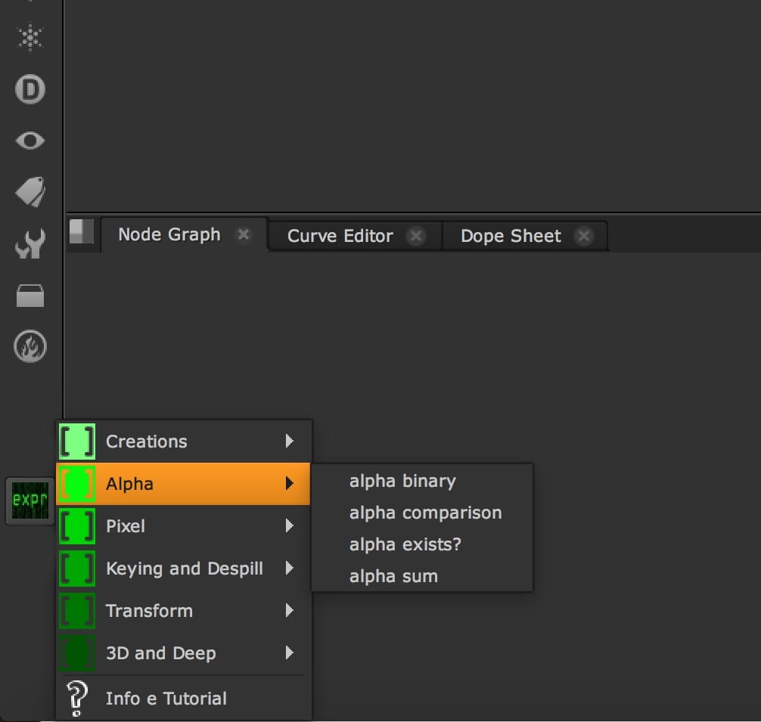This screenshot has width=761, height=722.
Task: Open the ToolSets wrench icon
Action: click(x=30, y=244)
